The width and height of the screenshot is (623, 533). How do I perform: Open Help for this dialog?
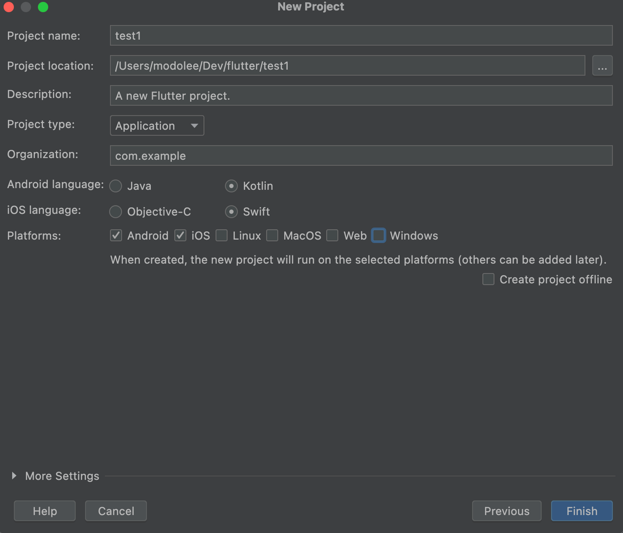pyautogui.click(x=45, y=511)
